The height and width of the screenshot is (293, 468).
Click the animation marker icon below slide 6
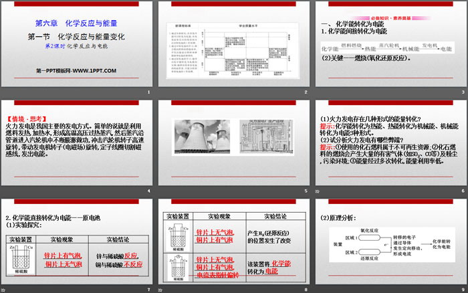tap(317, 191)
